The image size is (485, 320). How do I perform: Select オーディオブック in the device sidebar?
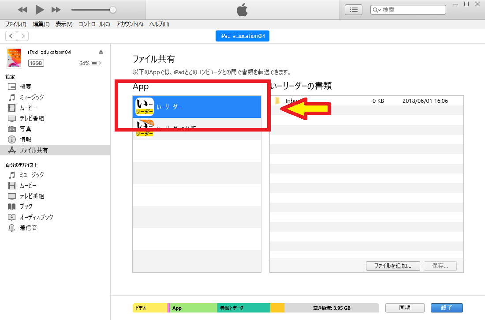[x=55, y=217]
